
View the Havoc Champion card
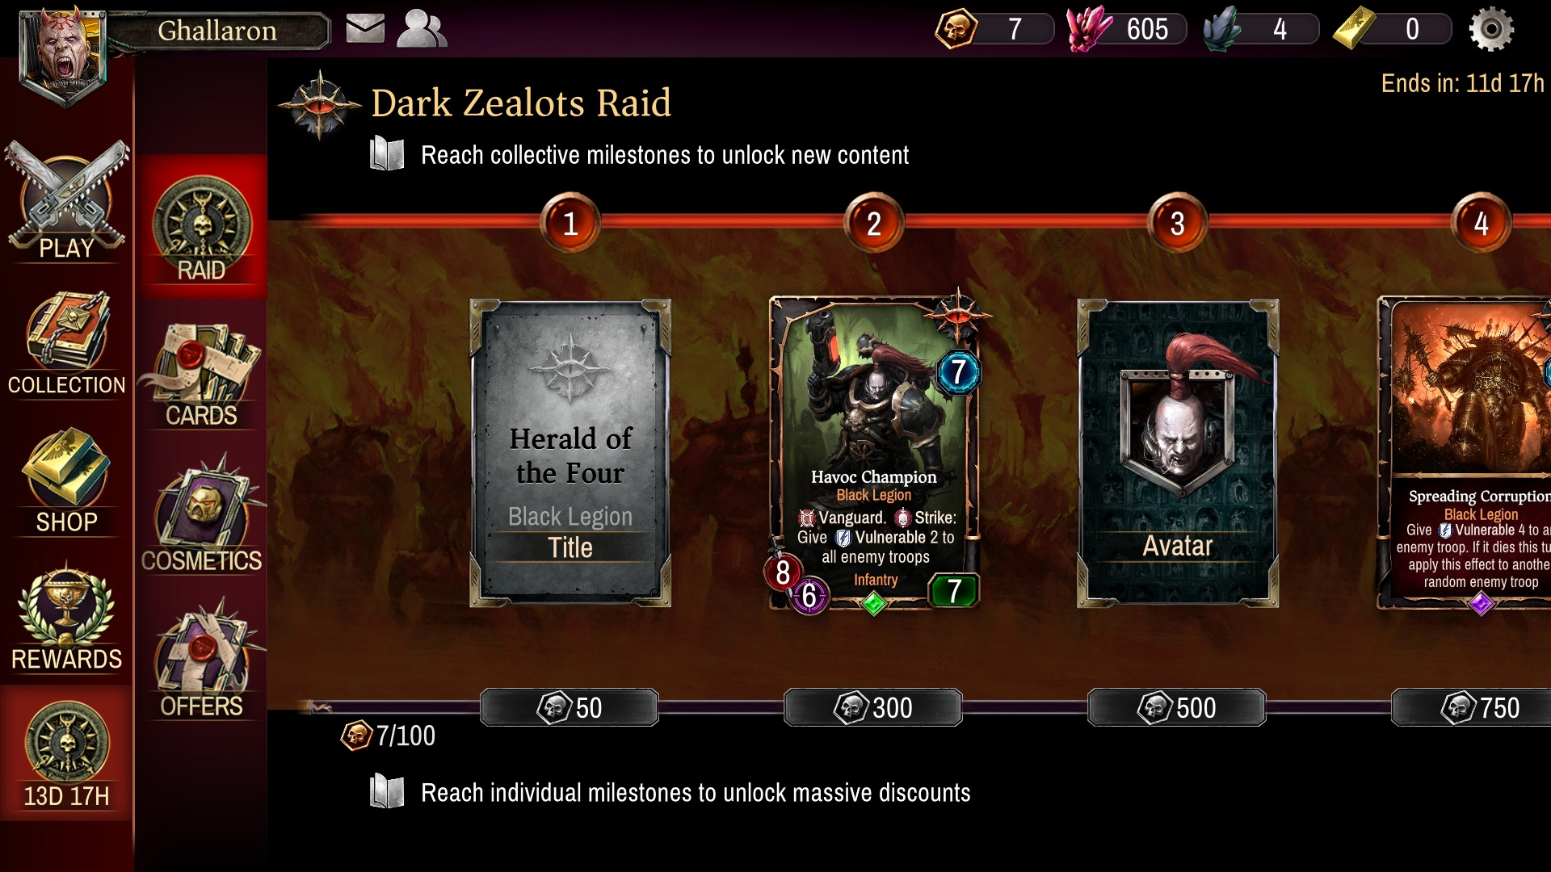pyautogui.click(x=875, y=452)
